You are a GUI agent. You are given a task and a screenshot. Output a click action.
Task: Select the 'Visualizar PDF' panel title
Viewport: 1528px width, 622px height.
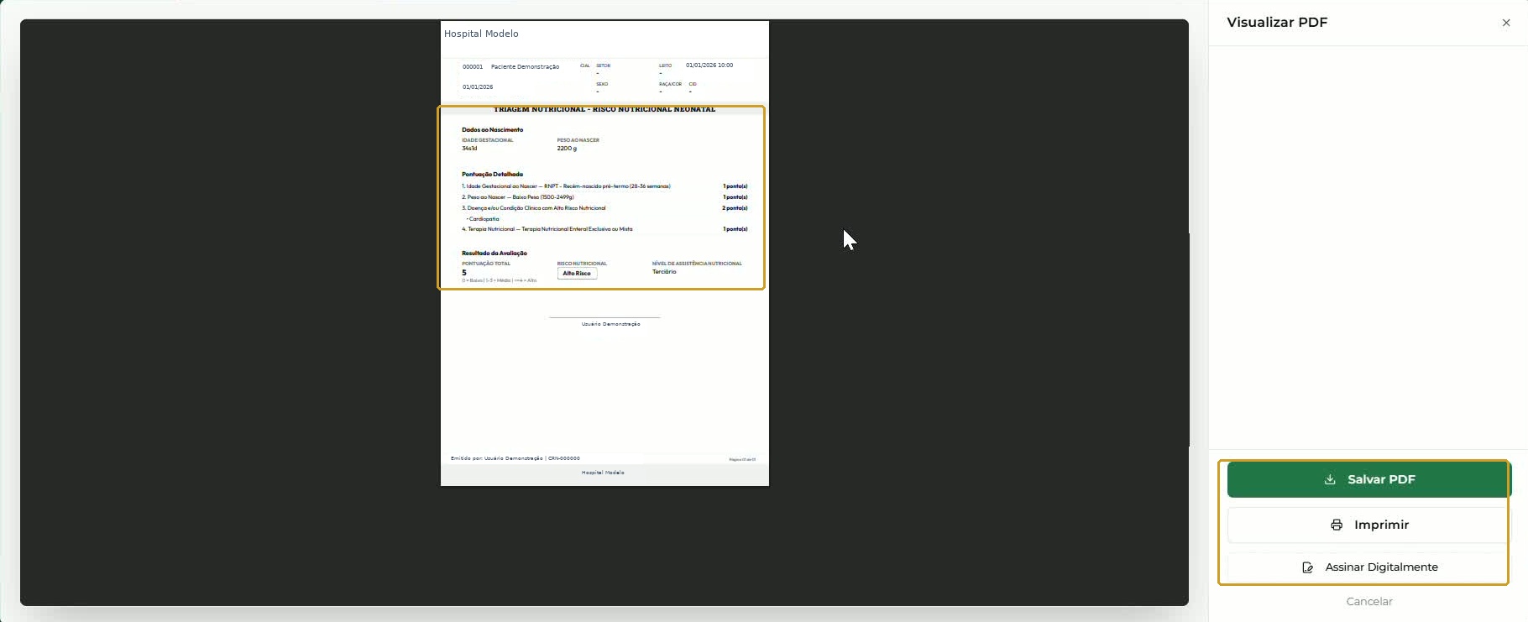[1277, 23]
